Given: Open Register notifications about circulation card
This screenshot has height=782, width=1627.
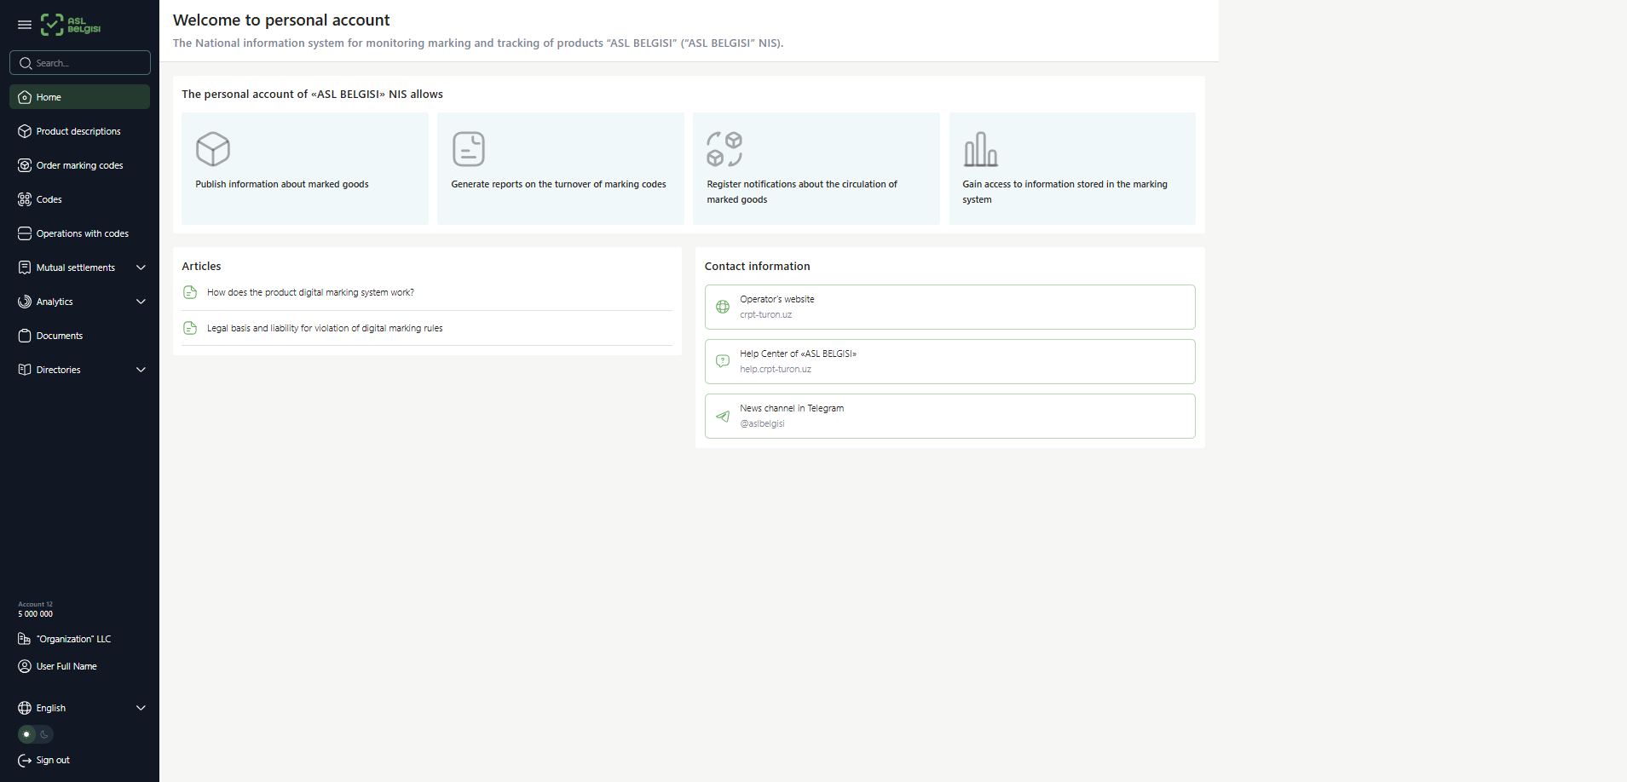Looking at the screenshot, I should pos(816,169).
